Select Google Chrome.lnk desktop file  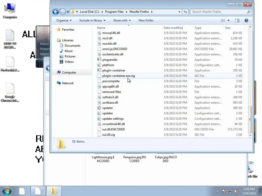point(10,92)
